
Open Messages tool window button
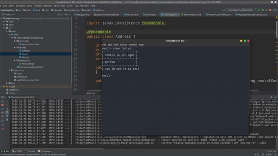45,151
